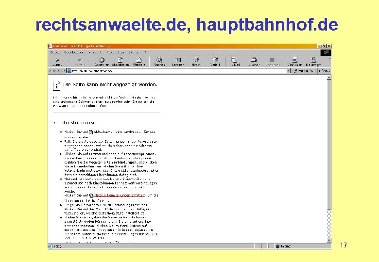Open the Datei menu
The width and height of the screenshot is (379, 262).
55,52
